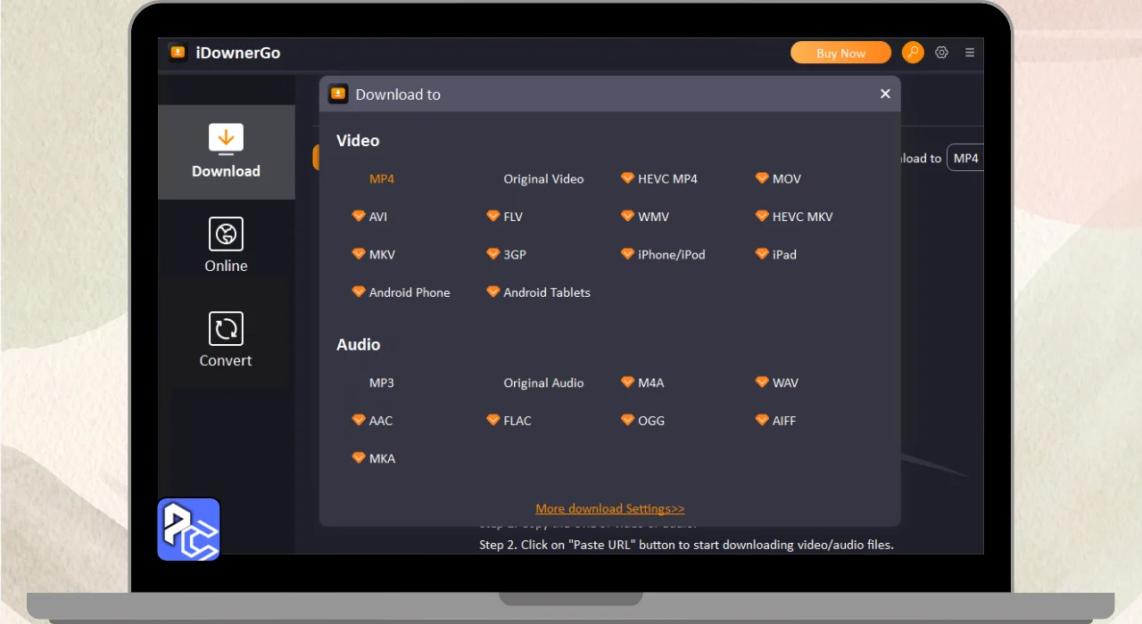Select MP3 audio format
The width and height of the screenshot is (1142, 624).
382,383
